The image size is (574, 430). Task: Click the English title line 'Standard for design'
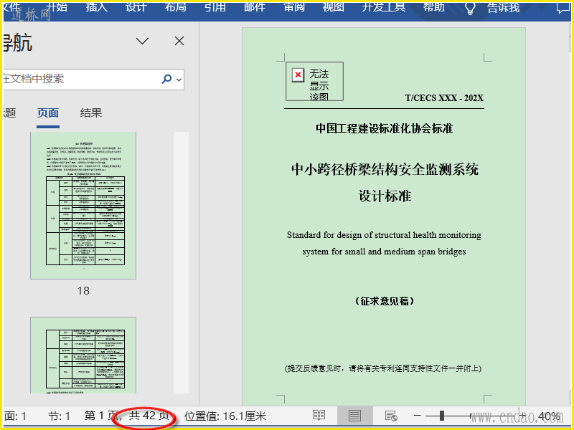(x=384, y=235)
